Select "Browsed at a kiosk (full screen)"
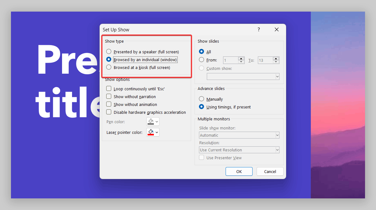376x210 pixels. 109,67
